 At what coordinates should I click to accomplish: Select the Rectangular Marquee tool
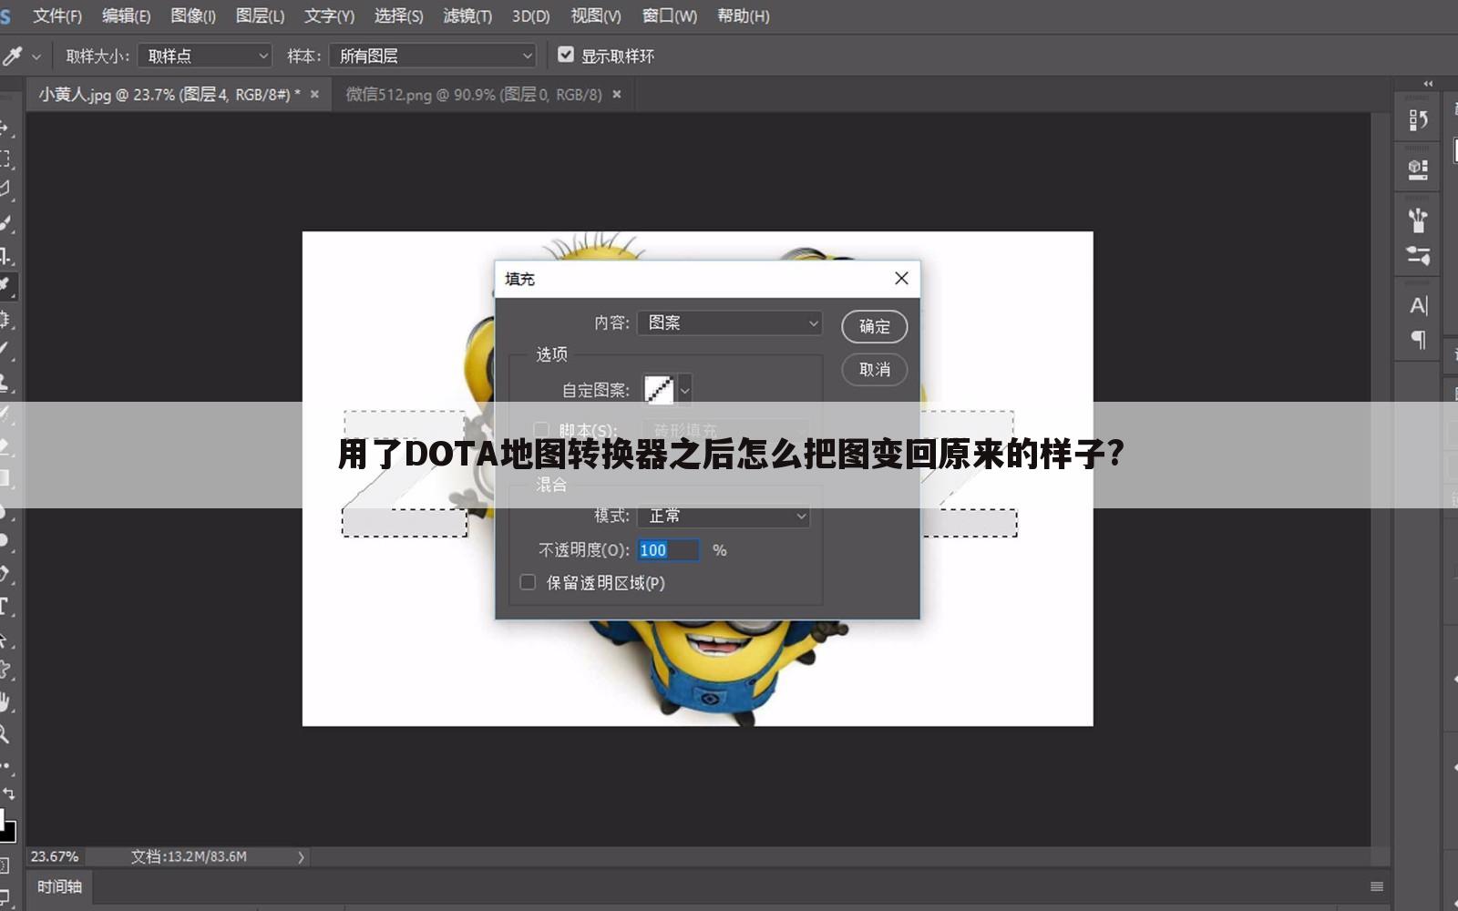[5, 159]
